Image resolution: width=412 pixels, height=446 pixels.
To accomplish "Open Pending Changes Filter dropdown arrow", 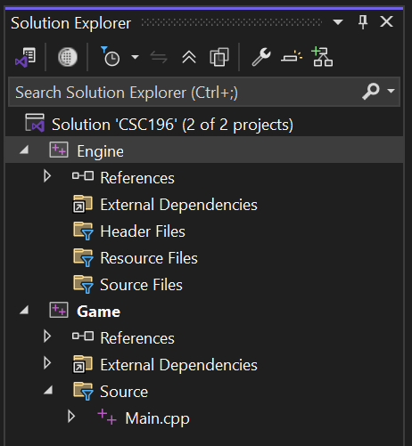I will (x=136, y=57).
